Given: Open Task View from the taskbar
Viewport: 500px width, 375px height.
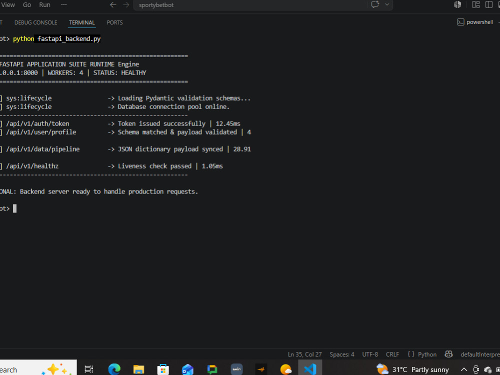Looking at the screenshot, I should point(88,369).
